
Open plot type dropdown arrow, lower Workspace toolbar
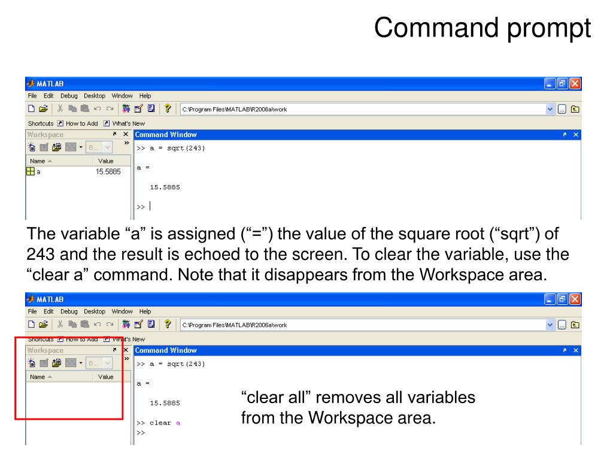[81, 363]
